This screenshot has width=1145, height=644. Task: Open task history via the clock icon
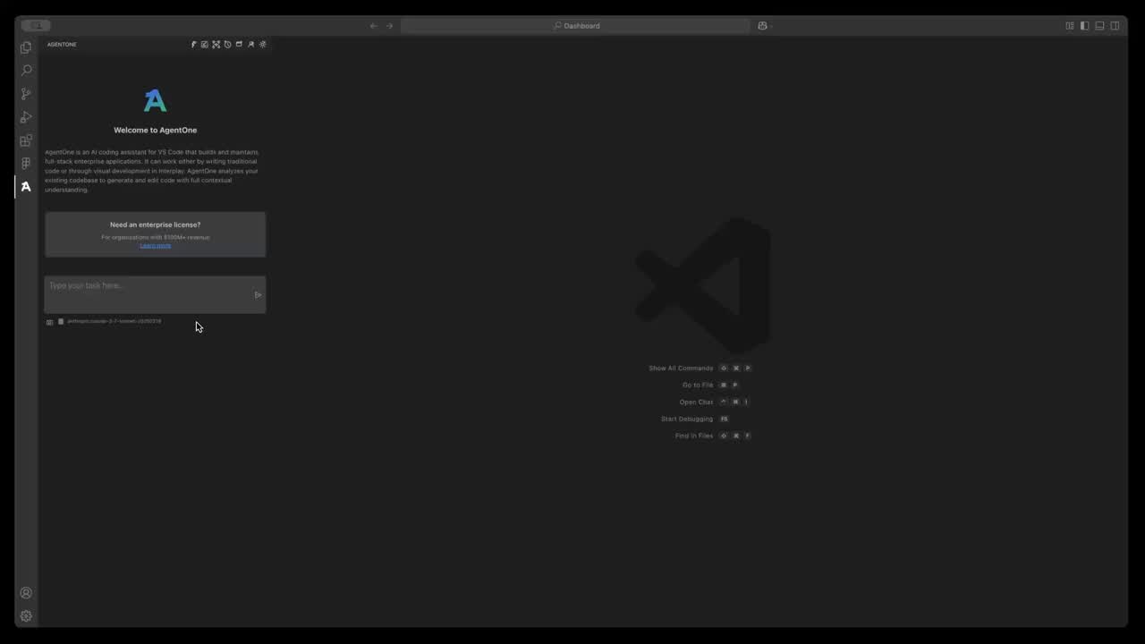(228, 44)
